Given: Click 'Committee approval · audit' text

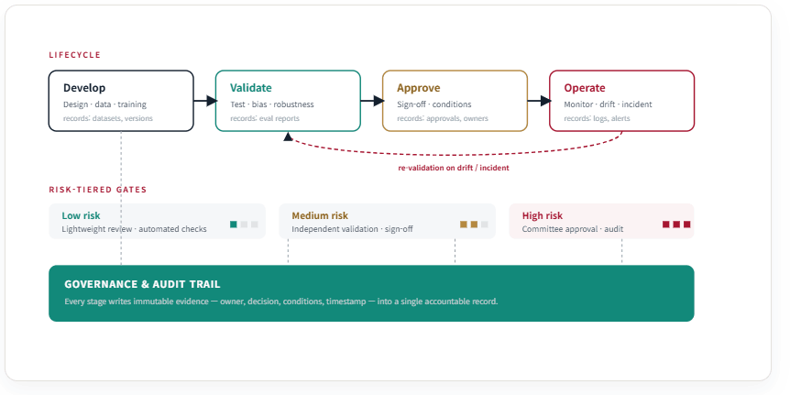Looking at the screenshot, I should (573, 229).
